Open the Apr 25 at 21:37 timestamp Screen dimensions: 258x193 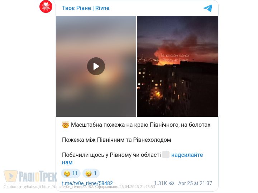[x=195, y=183]
